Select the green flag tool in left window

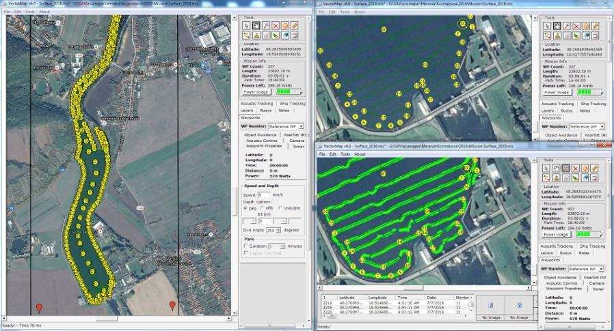[x=276, y=35]
